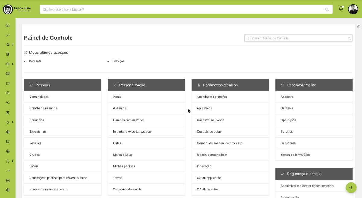Click the diamond crosshair icon in sidebar

[x=8, y=64]
